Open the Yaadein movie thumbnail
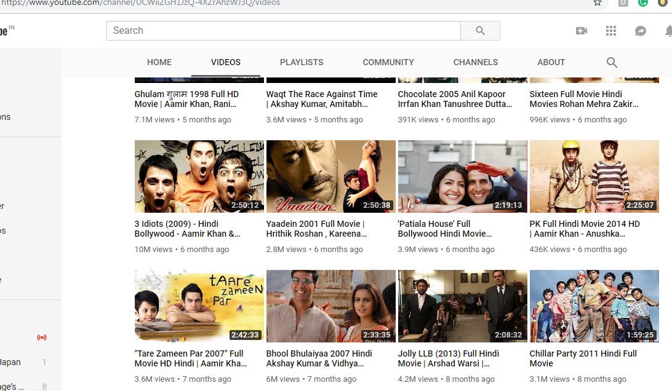This screenshot has width=672, height=391. tap(331, 176)
